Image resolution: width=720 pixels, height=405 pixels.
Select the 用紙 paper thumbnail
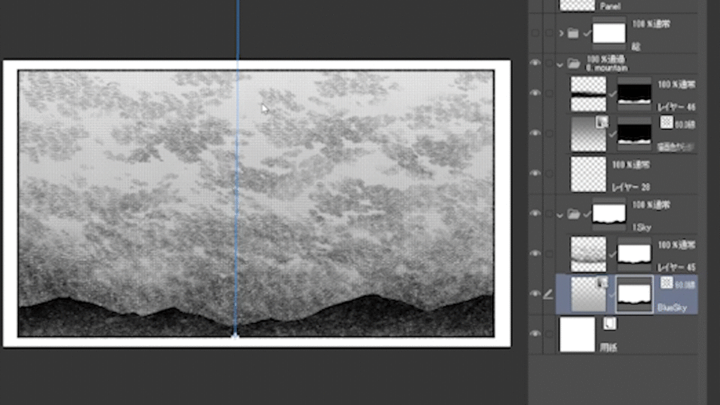pyautogui.click(x=577, y=334)
